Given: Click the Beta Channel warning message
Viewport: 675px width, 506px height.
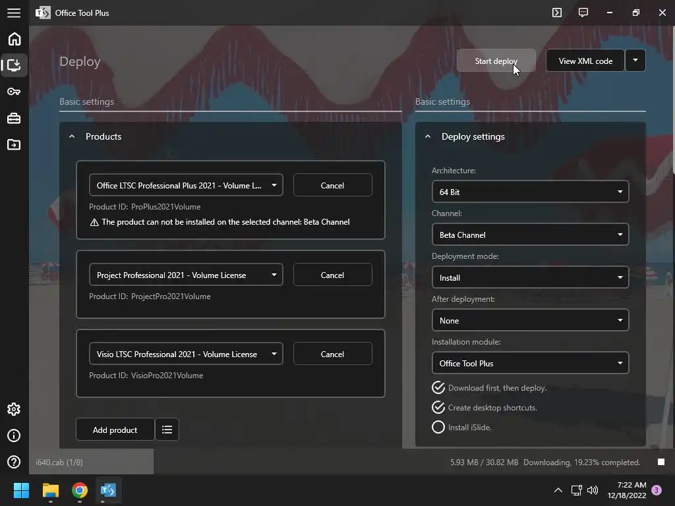Looking at the screenshot, I should (x=220, y=222).
